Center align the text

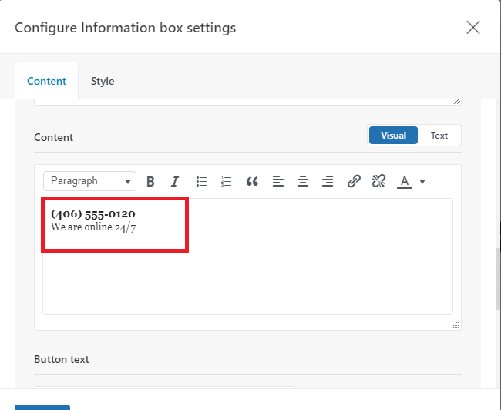click(303, 182)
